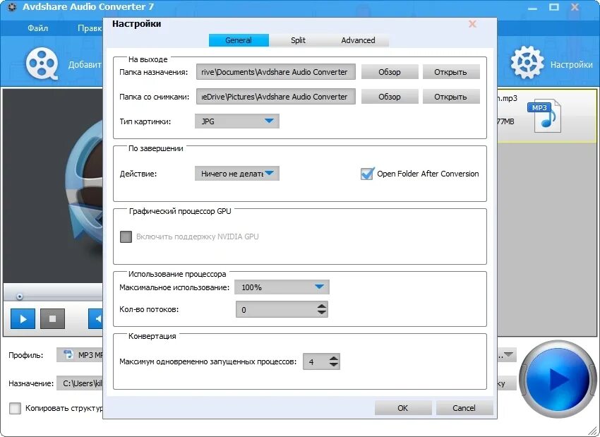Click the Add File film reel icon
The width and height of the screenshot is (600, 437).
click(42, 64)
